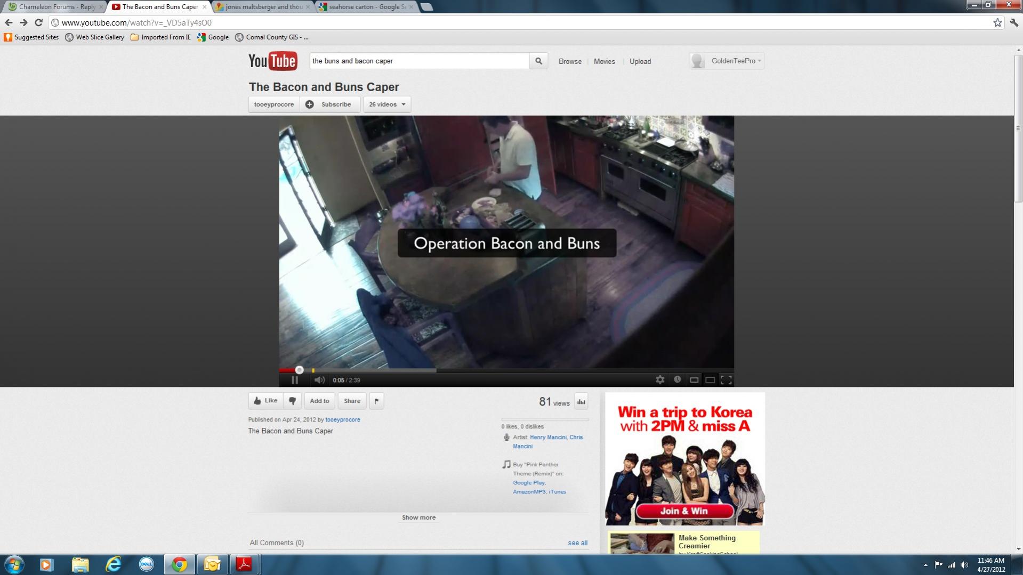Screen dimensions: 1023x575
Task: Dislike the video with thumbs down
Action: (292, 401)
